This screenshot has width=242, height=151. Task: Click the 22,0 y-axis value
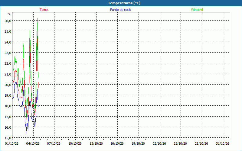(x=8, y=63)
